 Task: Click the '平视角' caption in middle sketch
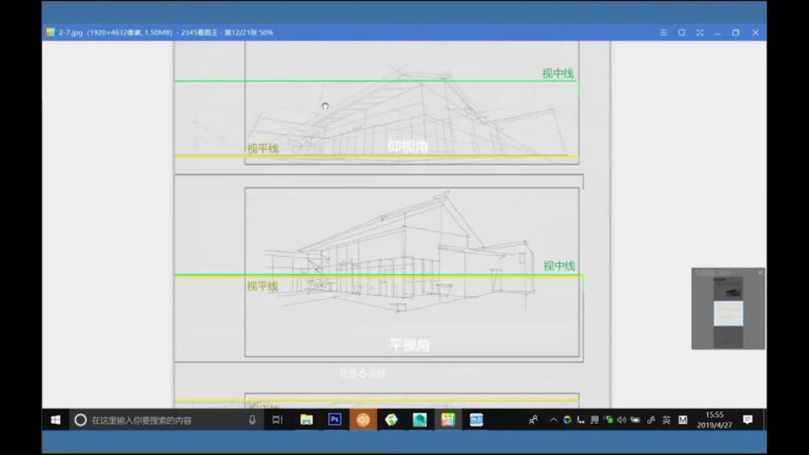pos(409,346)
